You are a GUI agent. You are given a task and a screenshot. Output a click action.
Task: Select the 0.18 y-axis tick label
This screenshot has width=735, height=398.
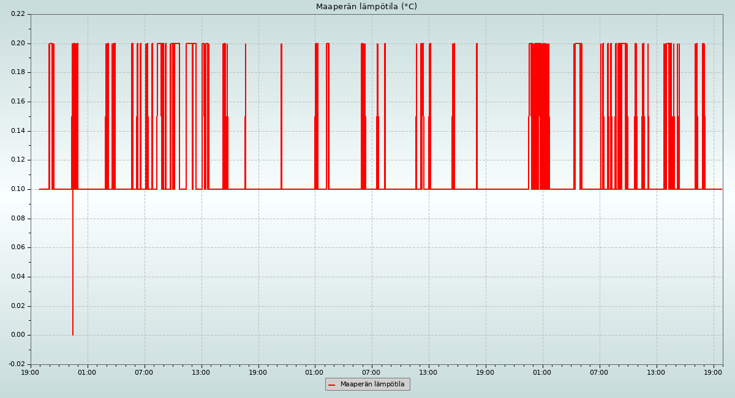click(18, 72)
